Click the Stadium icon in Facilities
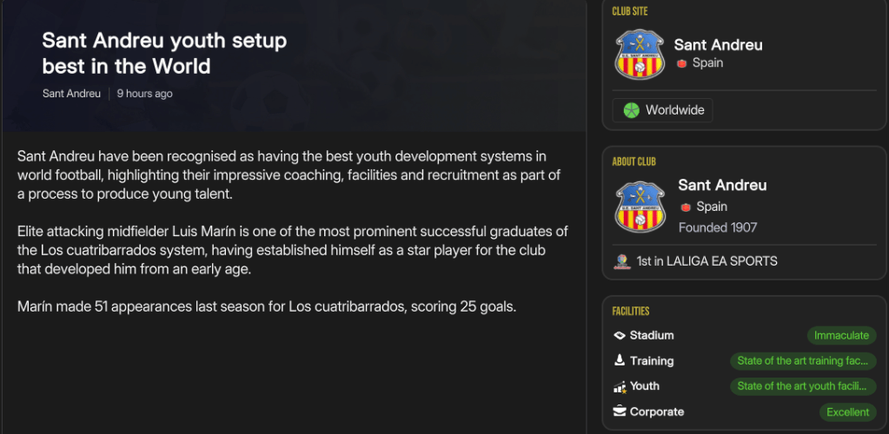 coord(620,335)
